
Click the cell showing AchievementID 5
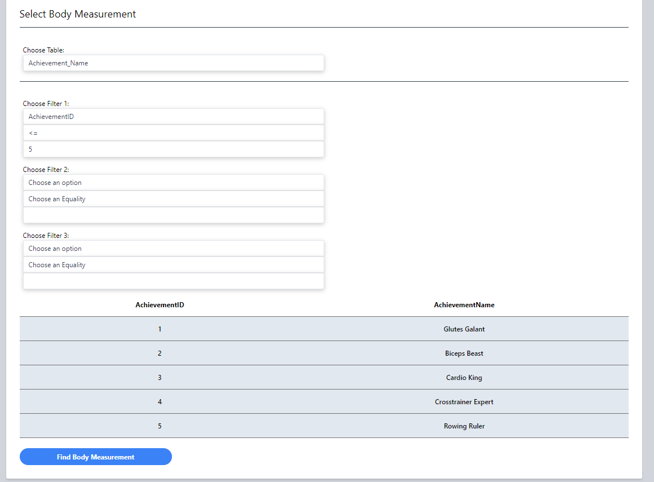coord(160,426)
